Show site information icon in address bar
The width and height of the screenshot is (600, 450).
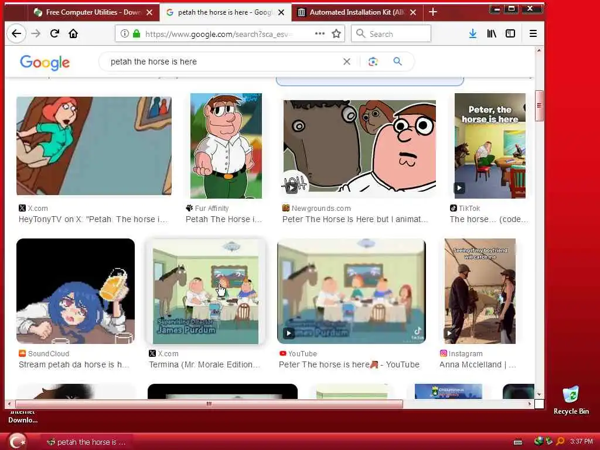[x=124, y=33]
